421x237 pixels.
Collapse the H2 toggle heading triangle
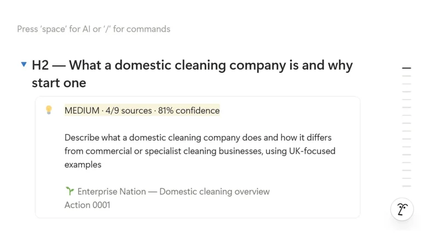[x=24, y=64]
